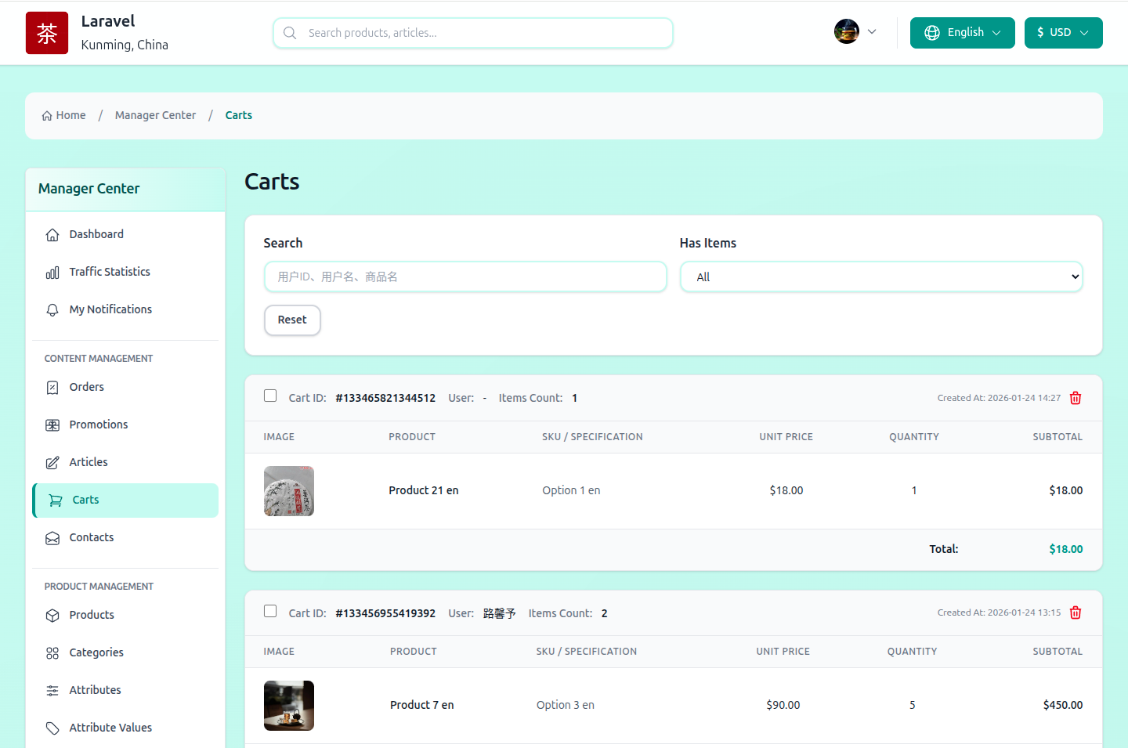Click the Created At 2026-01-24 13:15 timestamp
Image resolution: width=1128 pixels, height=748 pixels.
coord(999,612)
